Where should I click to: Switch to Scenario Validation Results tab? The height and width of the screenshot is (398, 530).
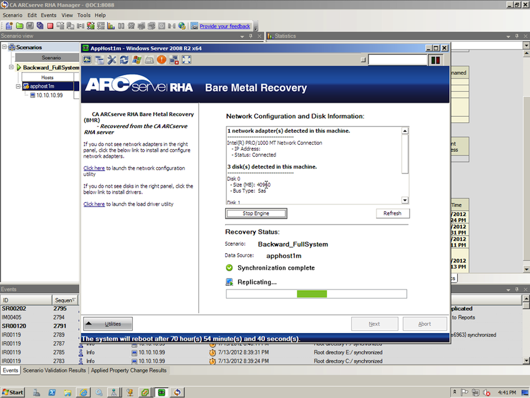[54, 371]
